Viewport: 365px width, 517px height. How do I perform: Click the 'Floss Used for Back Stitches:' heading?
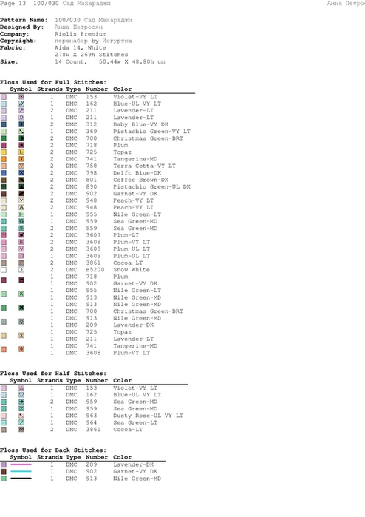53,450
